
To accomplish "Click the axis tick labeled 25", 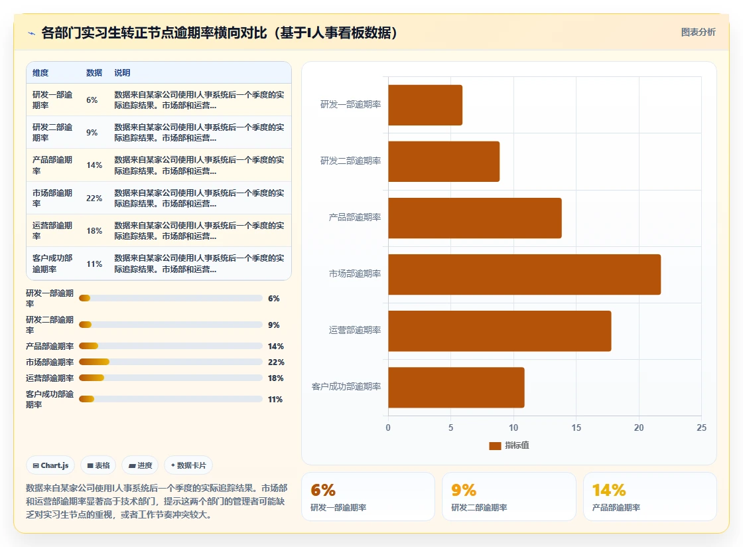I will click(701, 428).
